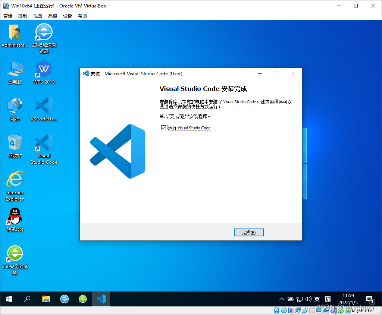The image size is (382, 315).
Task: Click the VirtualBox hard disk status icon
Action: coord(276,311)
